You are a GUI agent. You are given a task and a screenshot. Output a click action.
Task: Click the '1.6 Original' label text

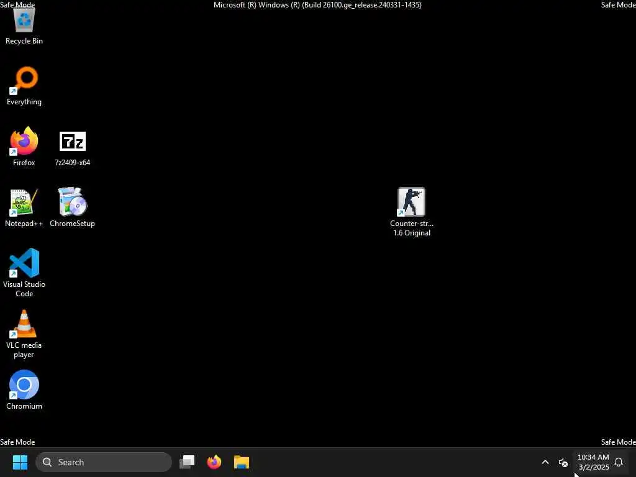(x=412, y=233)
